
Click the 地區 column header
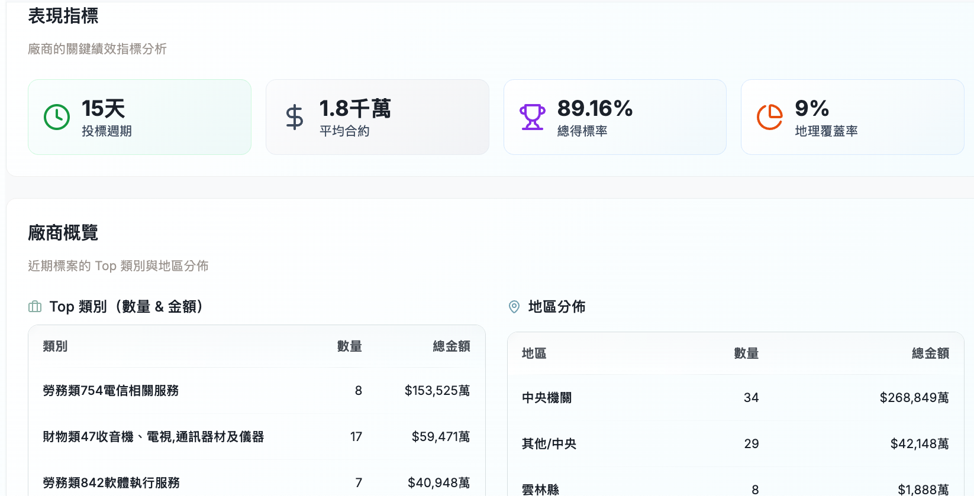[534, 354]
